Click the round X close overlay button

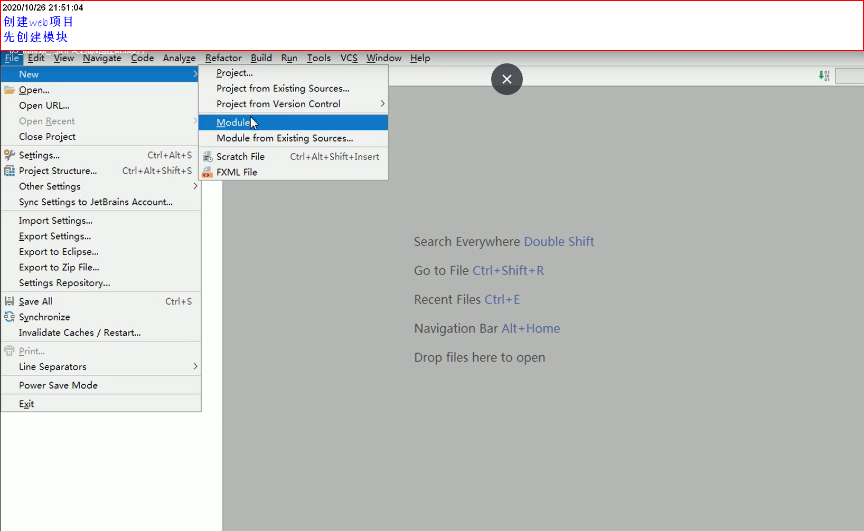coord(506,79)
